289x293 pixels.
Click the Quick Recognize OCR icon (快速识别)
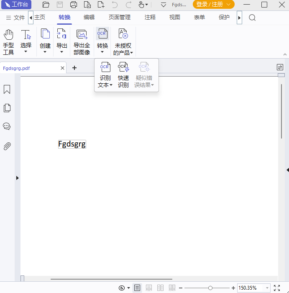(123, 75)
